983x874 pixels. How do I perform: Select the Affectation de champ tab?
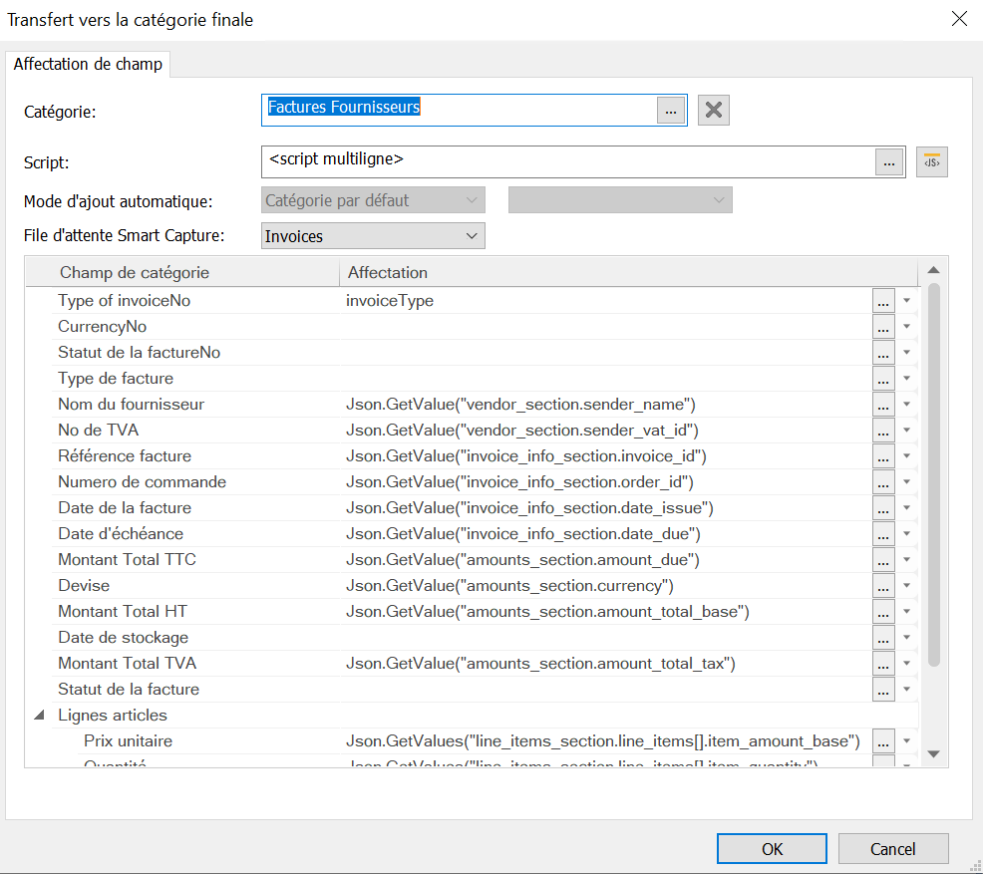point(88,65)
